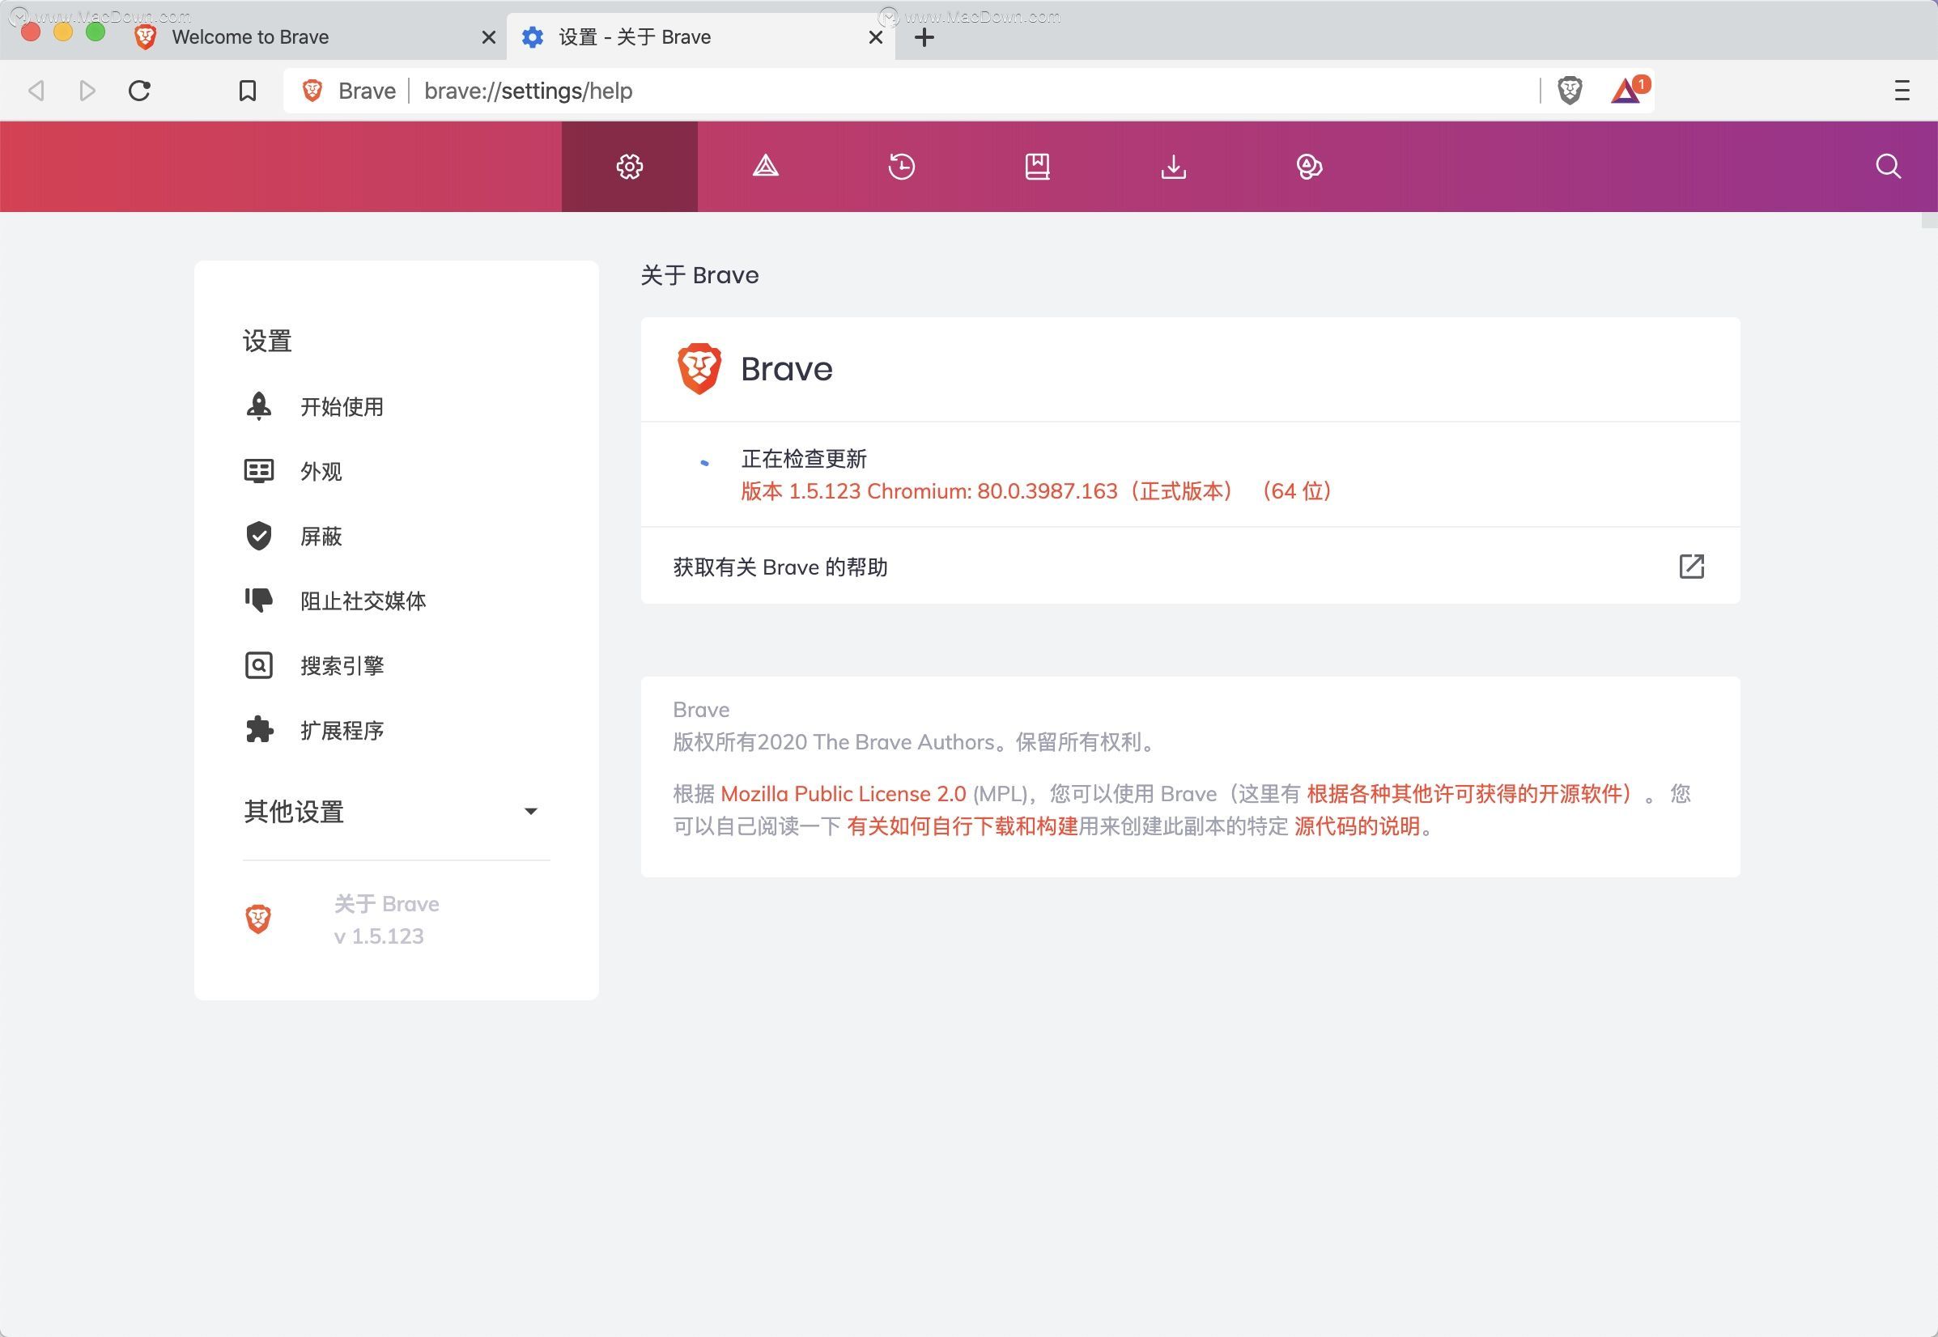Close the Welcome to Brave tab
Screen dimensions: 1938x1337
tap(488, 37)
